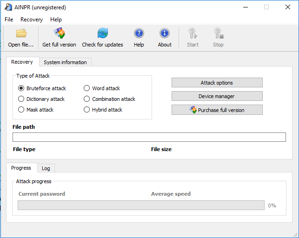Show the Progress tab

coord(21,168)
